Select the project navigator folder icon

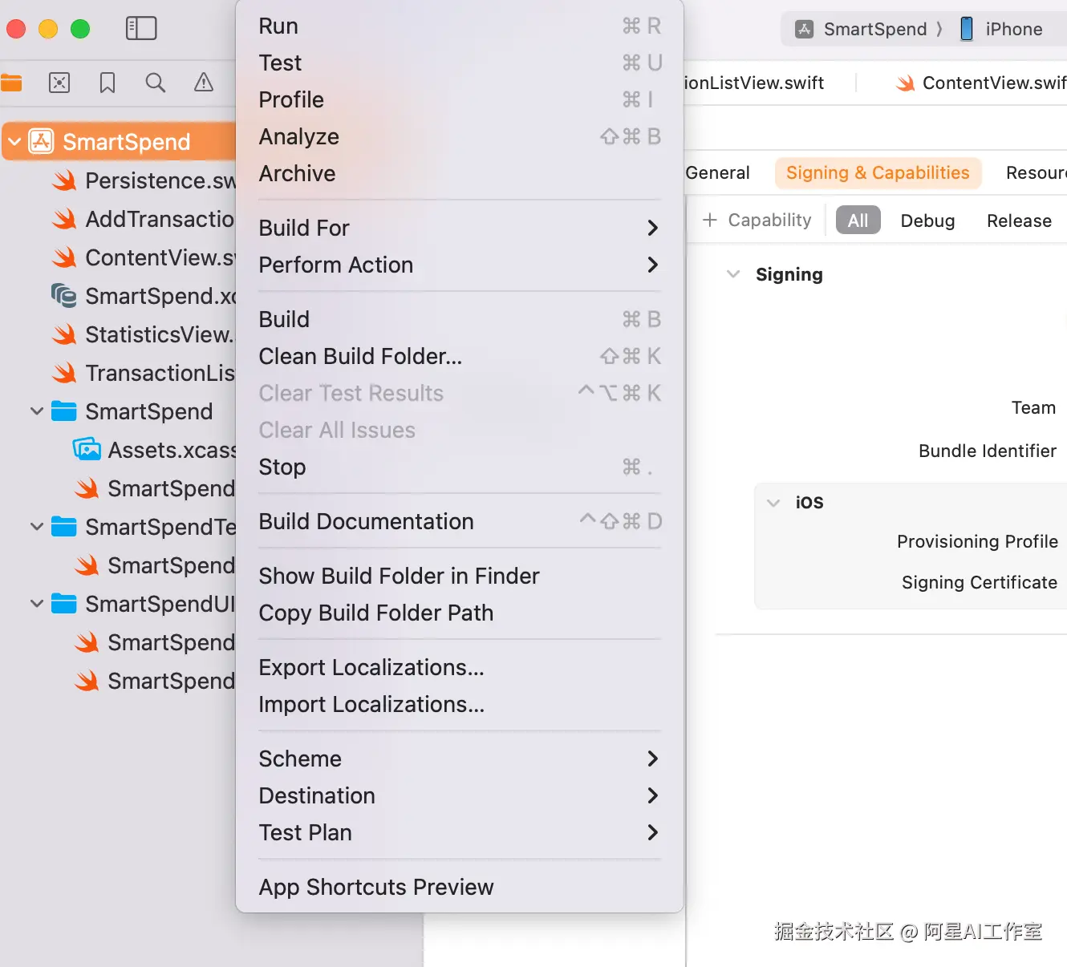click(x=11, y=83)
